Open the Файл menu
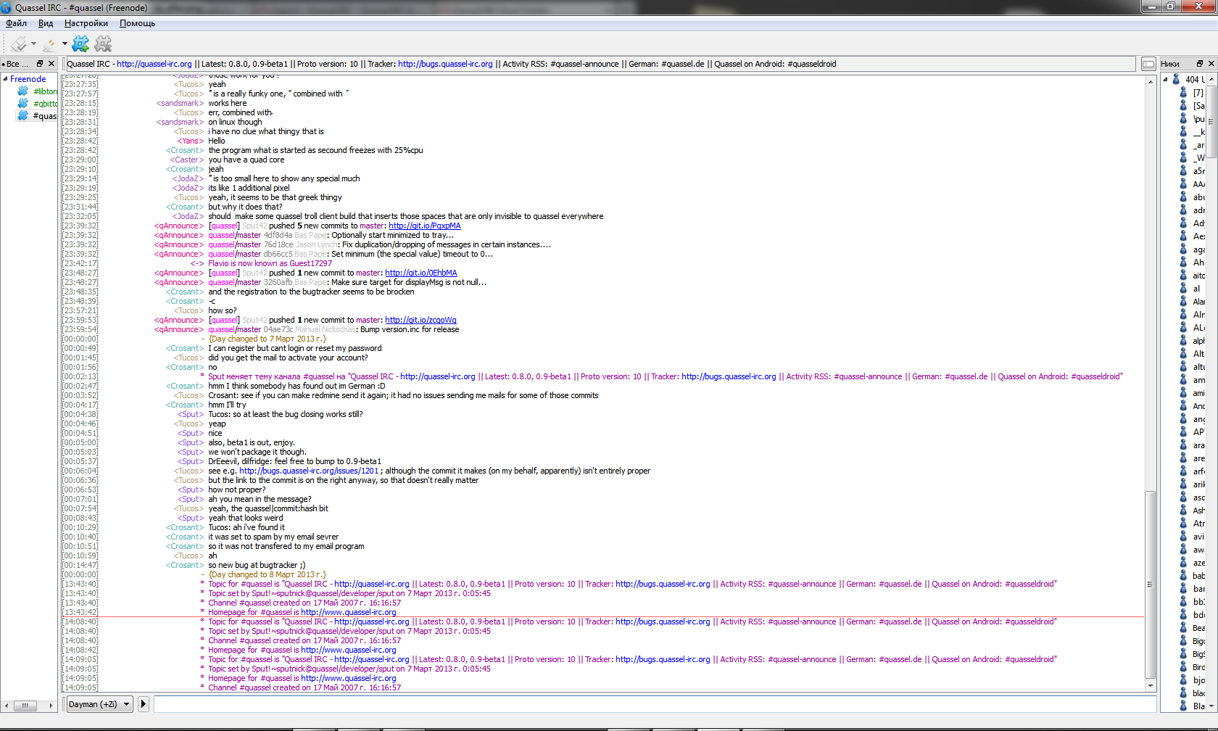Image resolution: width=1218 pixels, height=731 pixels. click(16, 23)
